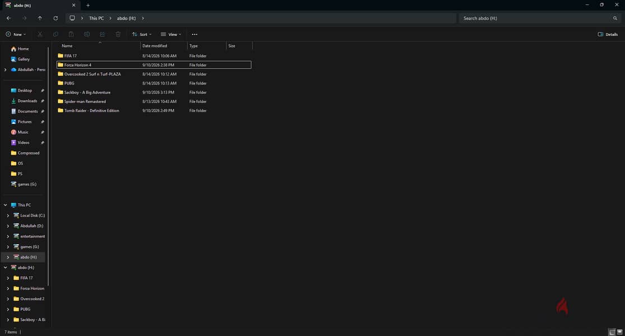Expand the chevron after abdo (H:) breadcrumb
This screenshot has width=625, height=336.
point(143,18)
